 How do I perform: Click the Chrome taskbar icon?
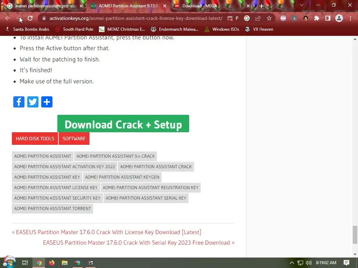39,263
